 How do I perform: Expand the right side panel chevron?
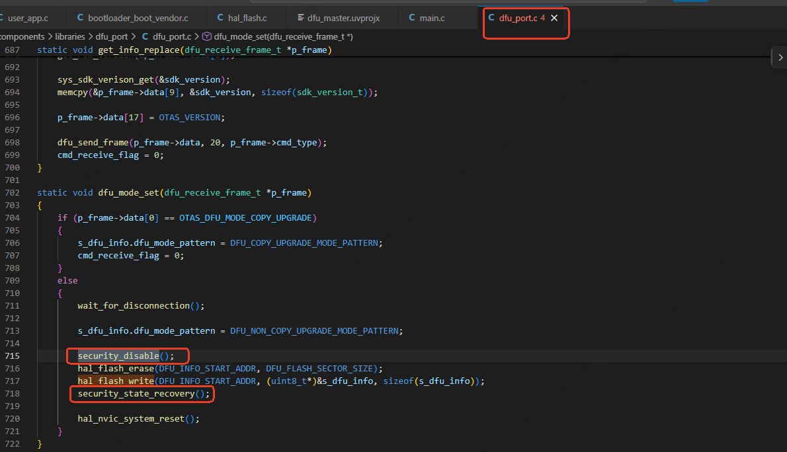pos(780,57)
